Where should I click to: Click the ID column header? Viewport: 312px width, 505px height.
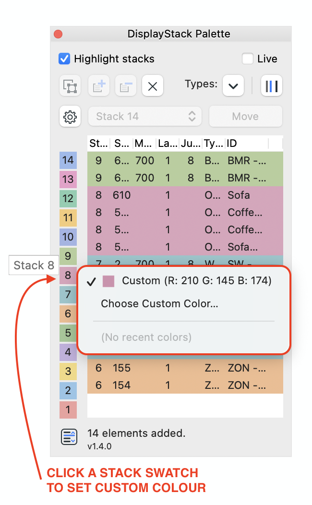(247, 144)
